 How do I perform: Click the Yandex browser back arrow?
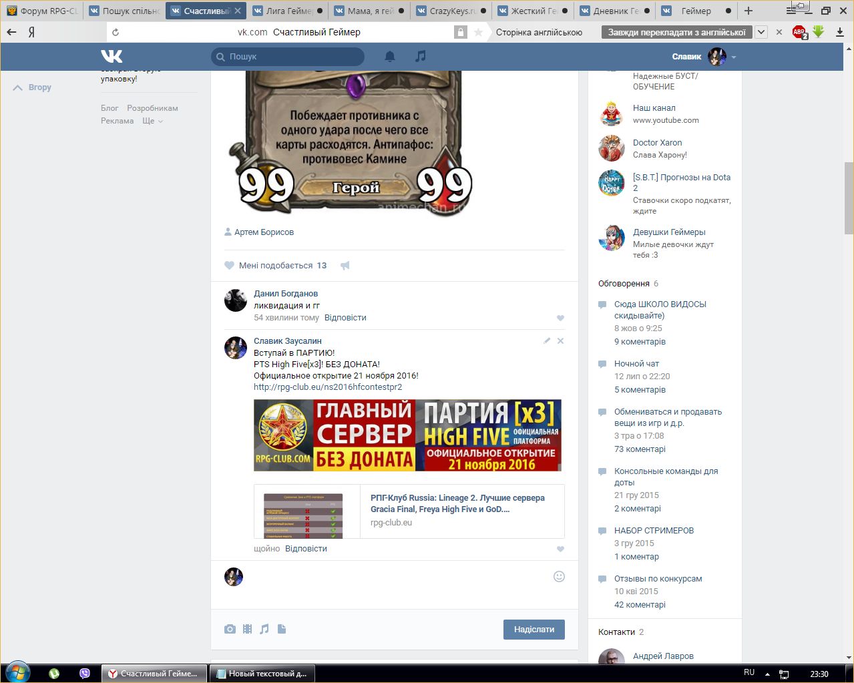click(11, 32)
